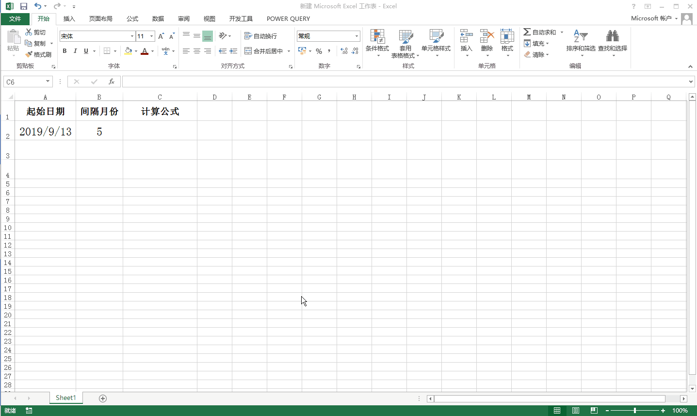The image size is (697, 416).
Task: Switch to the 公式 tab
Action: pos(132,19)
